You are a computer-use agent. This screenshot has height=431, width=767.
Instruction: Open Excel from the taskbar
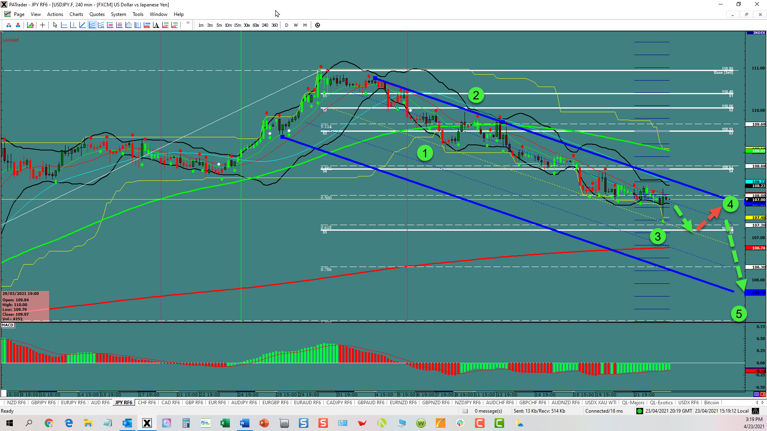225,423
